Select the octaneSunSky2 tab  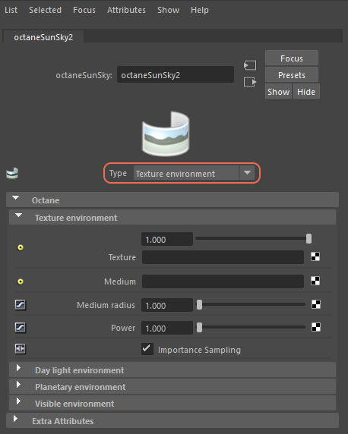coord(43,37)
